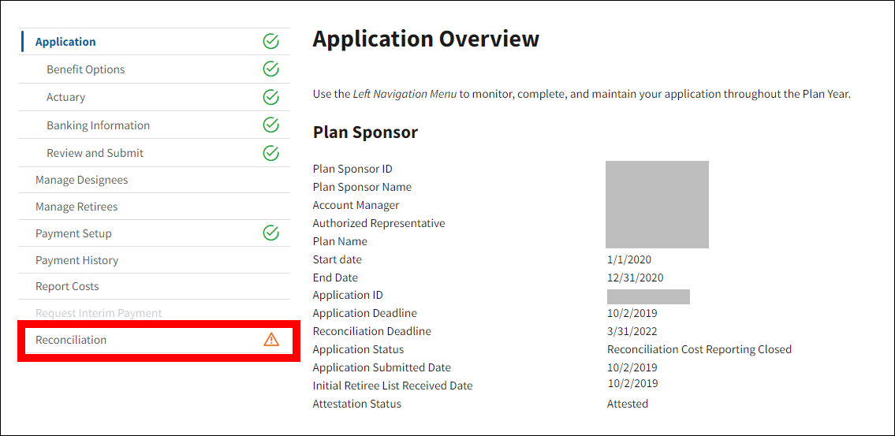Open the Reconciliation page

pyautogui.click(x=71, y=340)
